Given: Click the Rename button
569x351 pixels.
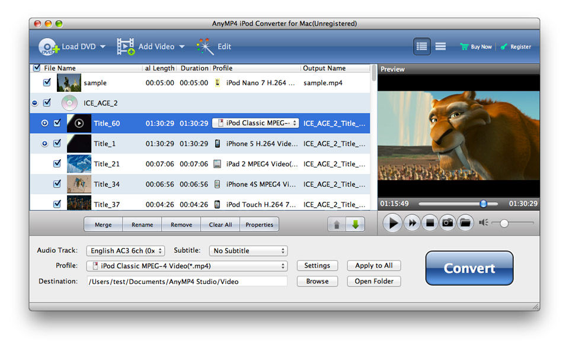Looking at the screenshot, I should click(142, 224).
